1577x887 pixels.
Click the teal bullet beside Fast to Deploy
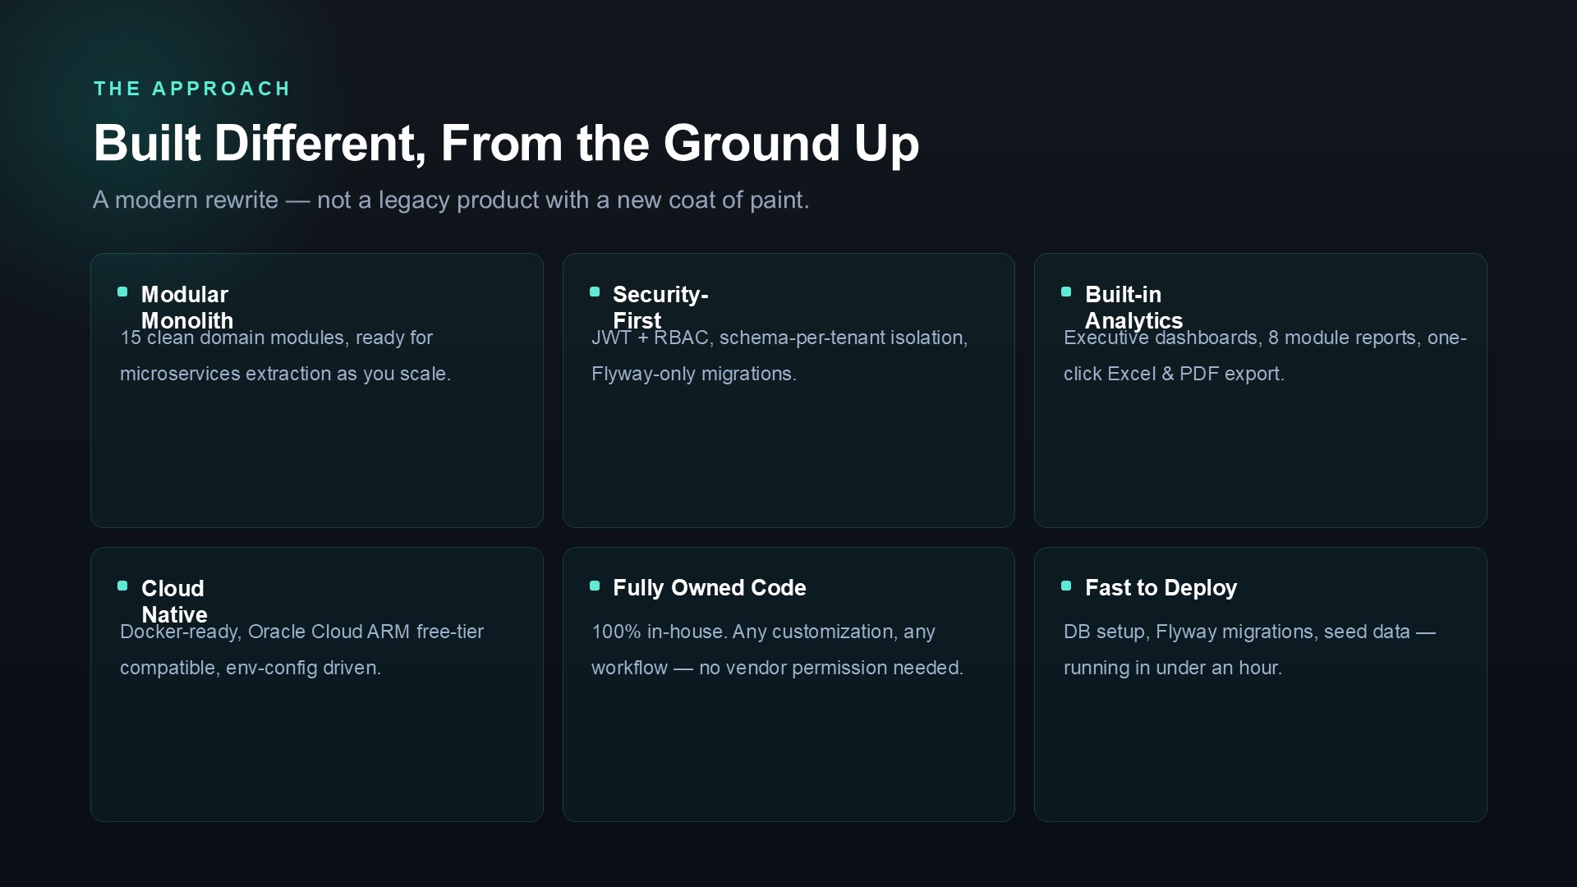[x=1066, y=586]
